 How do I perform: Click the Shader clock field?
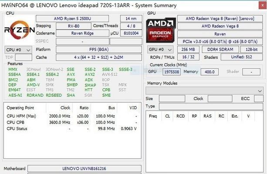(x=251, y=72)
